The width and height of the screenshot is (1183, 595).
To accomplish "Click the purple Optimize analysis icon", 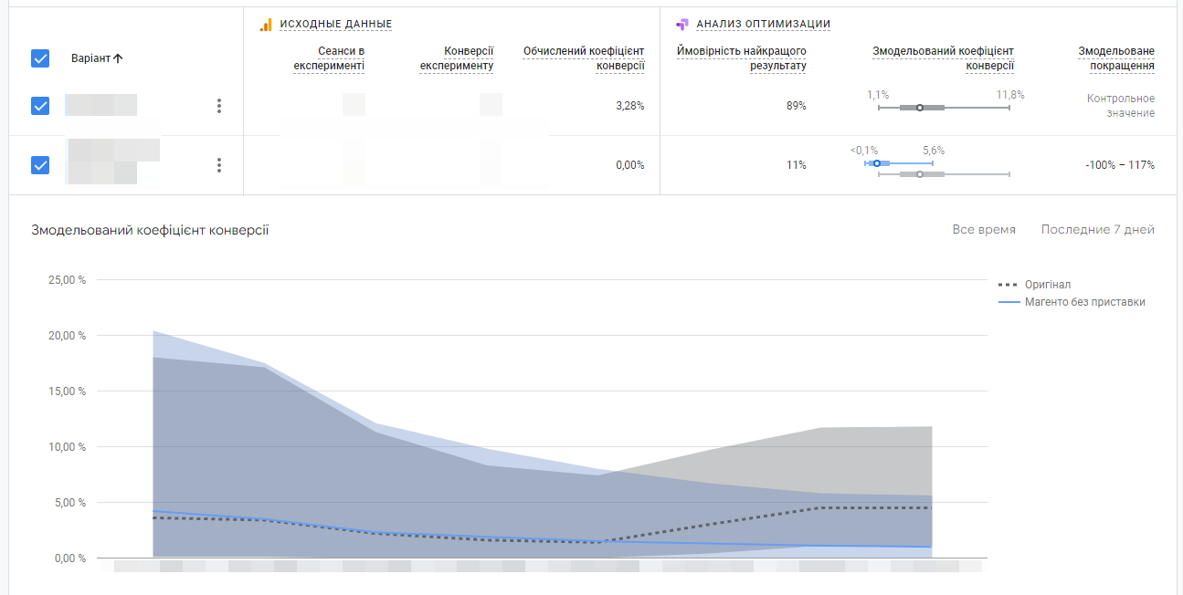I will point(681,25).
